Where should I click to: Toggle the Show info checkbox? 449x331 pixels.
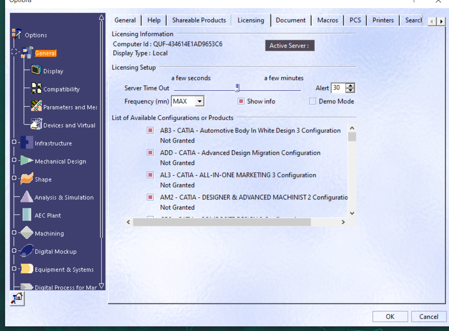point(241,101)
